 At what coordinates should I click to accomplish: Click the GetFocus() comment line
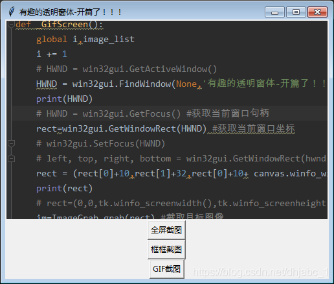point(153,113)
